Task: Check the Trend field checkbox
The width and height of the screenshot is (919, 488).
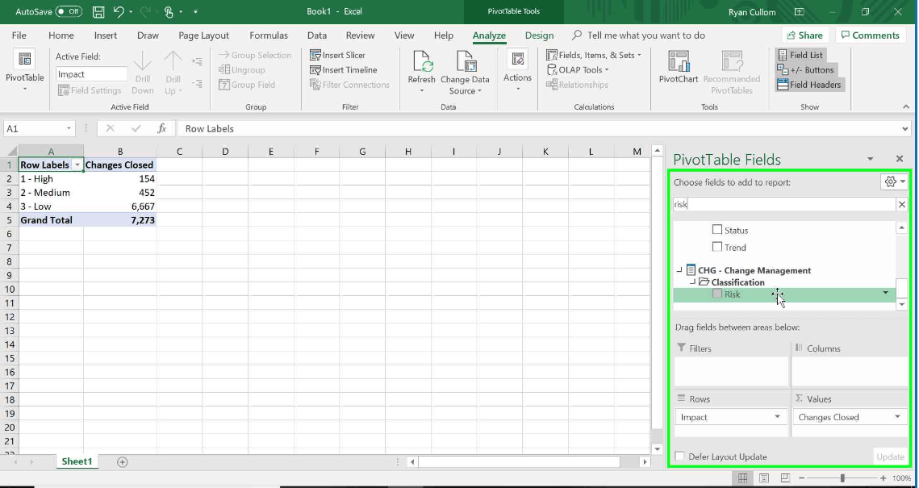Action: [x=716, y=247]
